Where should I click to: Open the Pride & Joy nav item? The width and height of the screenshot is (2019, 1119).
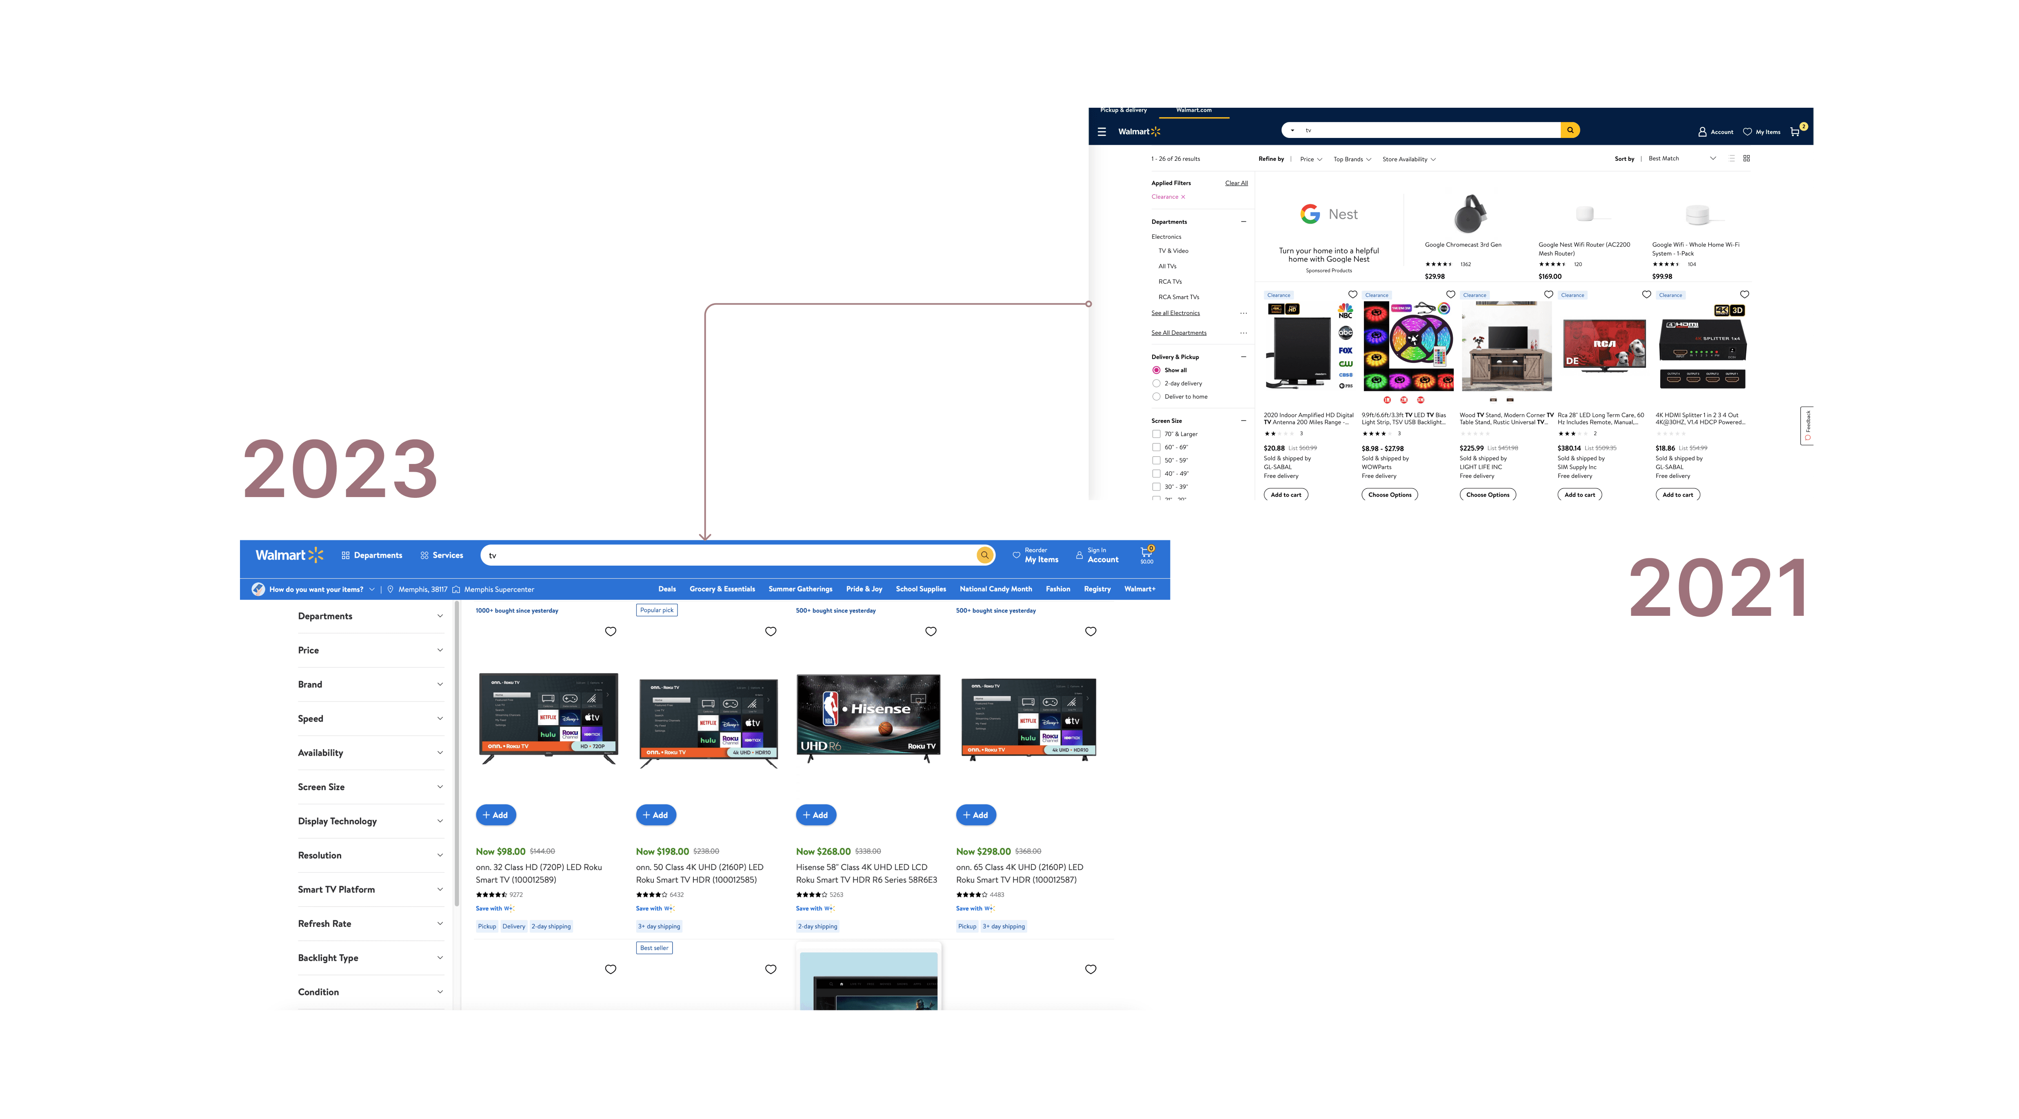tap(864, 589)
